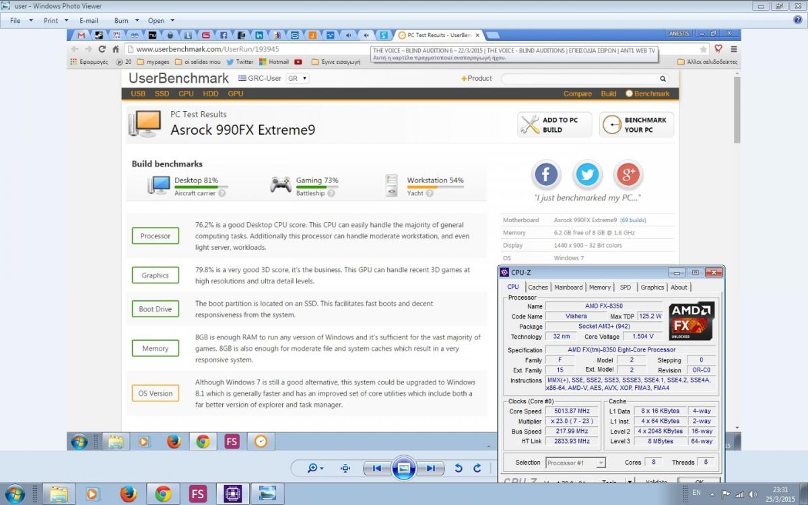This screenshot has height=505, width=808.
Task: Open the GR country dropdown on UserBenchmark
Action: point(297,78)
